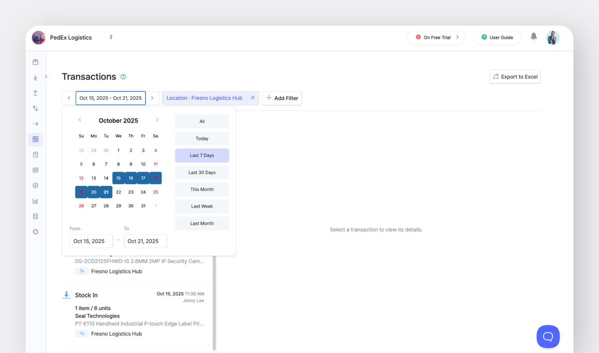599x353 pixels.
Task: Open the Adjust up-down arrows sidebar icon
Action: (x=35, y=108)
